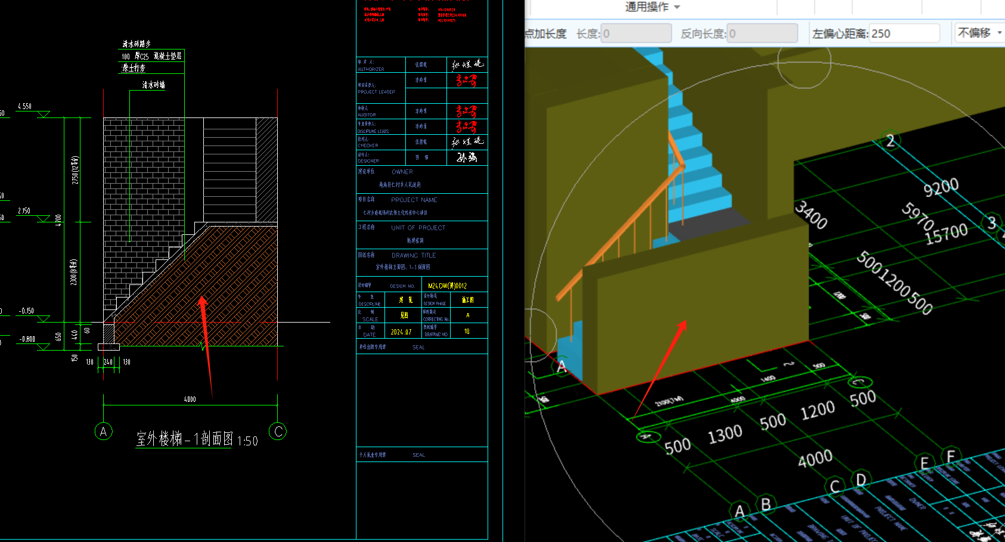Select the 3400 dimension in 3D view
The image size is (1005, 542).
812,215
